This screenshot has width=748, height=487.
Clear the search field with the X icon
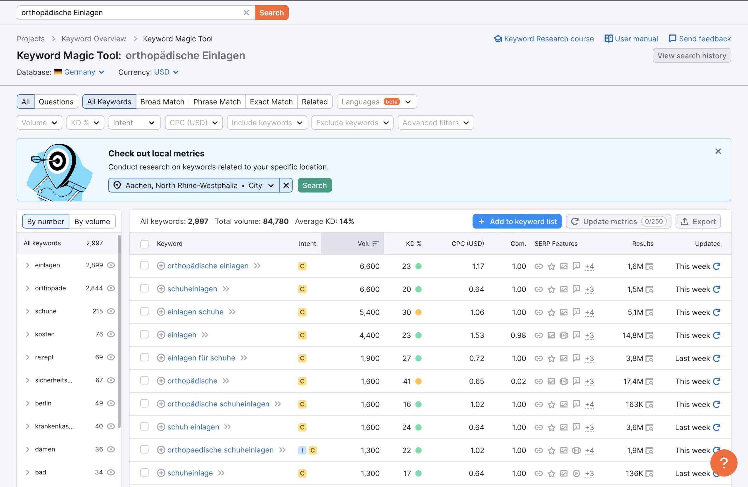click(x=246, y=13)
